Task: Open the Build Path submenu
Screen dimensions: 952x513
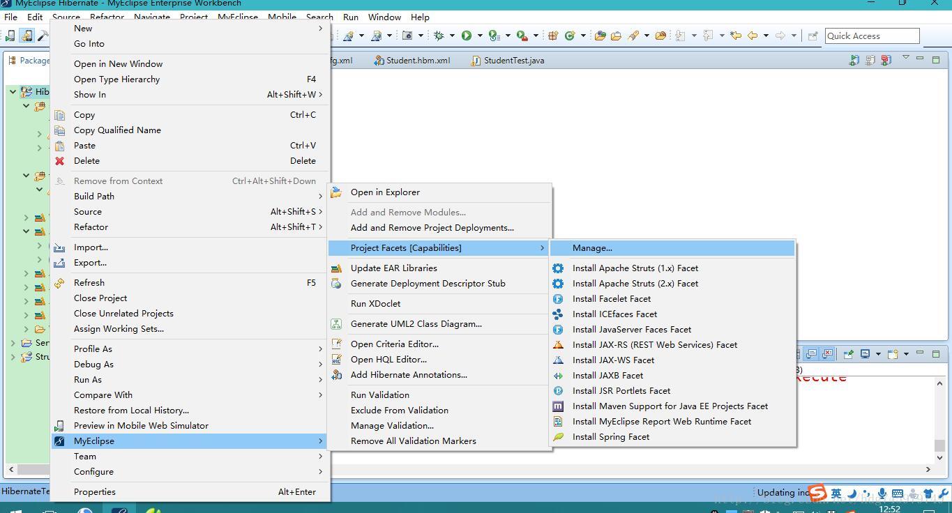Action: pos(189,197)
